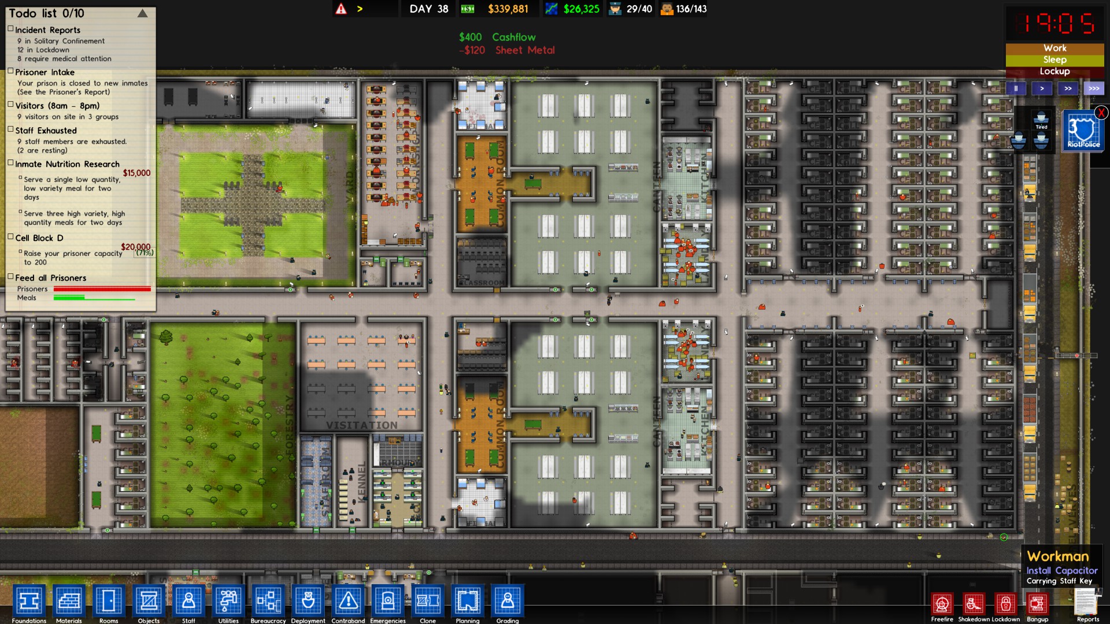Set game speed to normal
This screenshot has height=624, width=1110.
pyautogui.click(x=1042, y=88)
